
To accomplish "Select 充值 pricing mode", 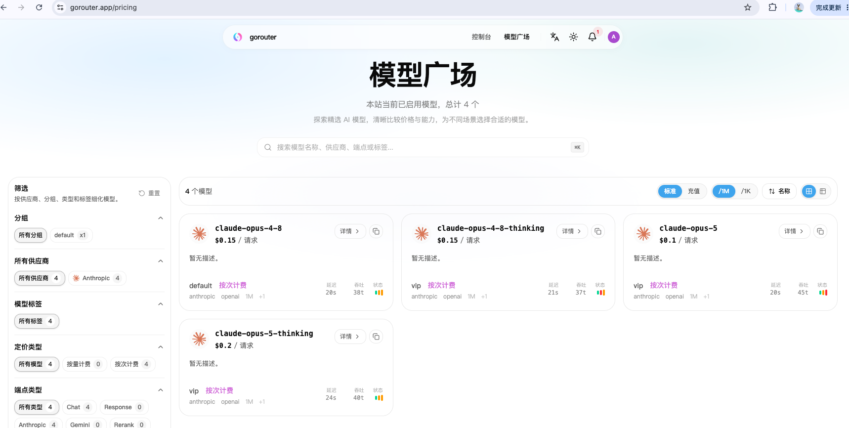I will pos(694,191).
